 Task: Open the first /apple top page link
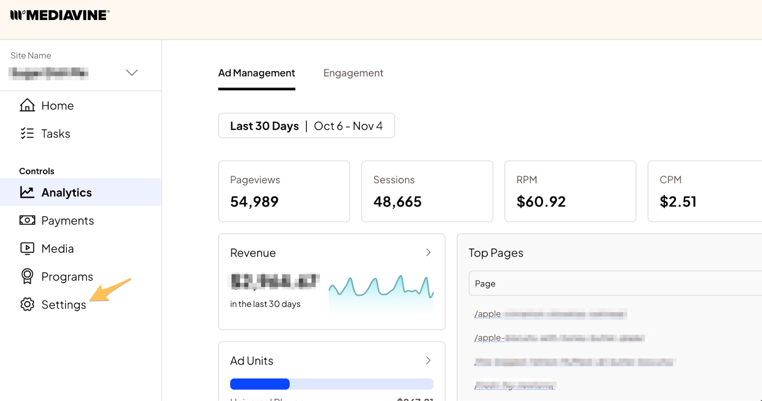tap(488, 314)
